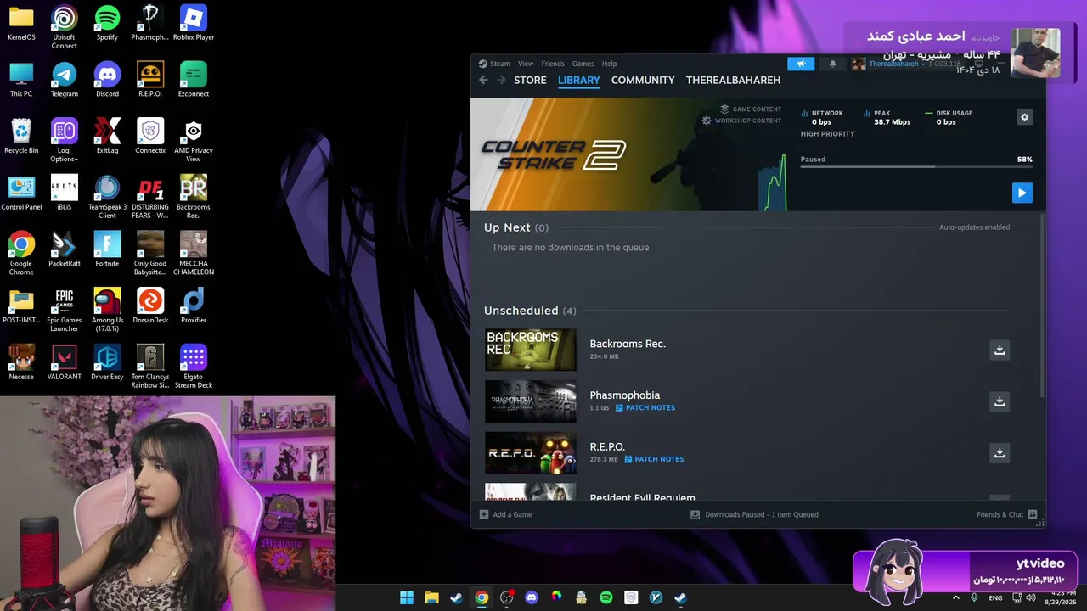Click the Backrooms Rec. thumbnail in the Steam list

531,350
